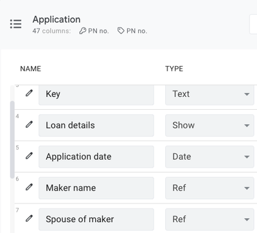Edit the Application date column with pencil icon

pyautogui.click(x=29, y=156)
